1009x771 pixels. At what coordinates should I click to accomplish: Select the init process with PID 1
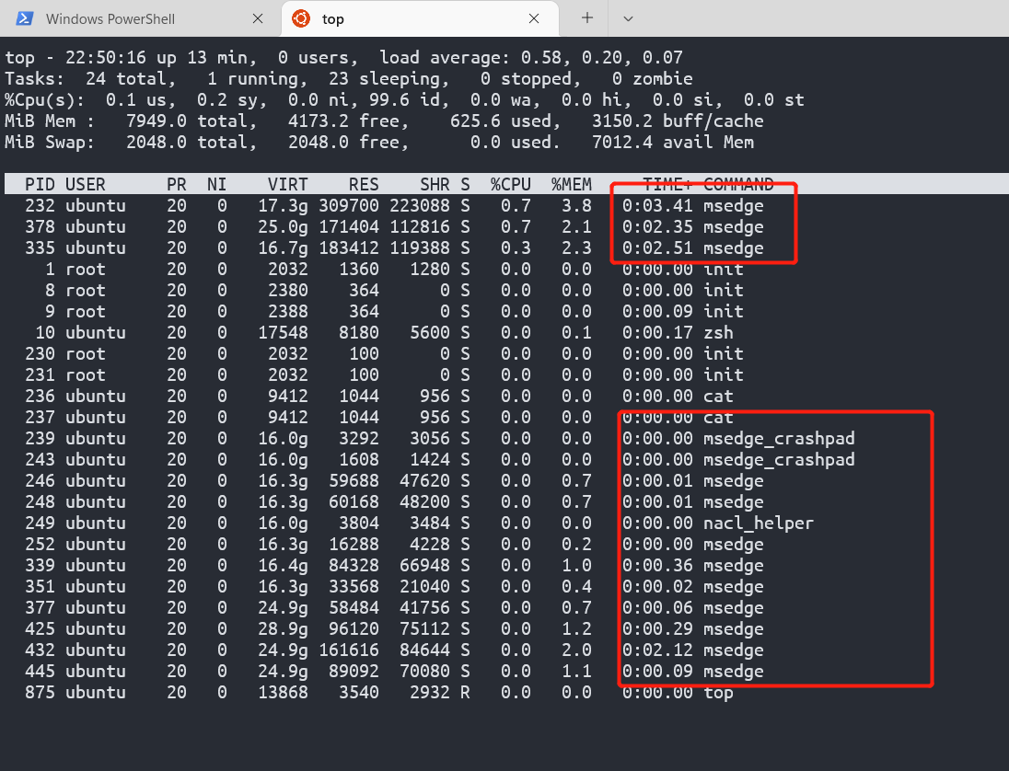(368, 269)
